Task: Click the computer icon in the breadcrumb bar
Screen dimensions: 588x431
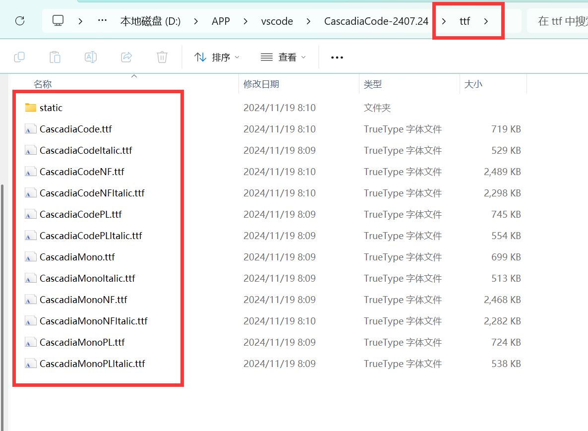Action: pos(58,21)
